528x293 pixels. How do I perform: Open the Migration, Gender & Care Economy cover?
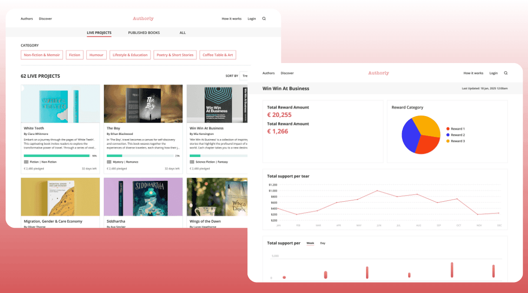60,197
